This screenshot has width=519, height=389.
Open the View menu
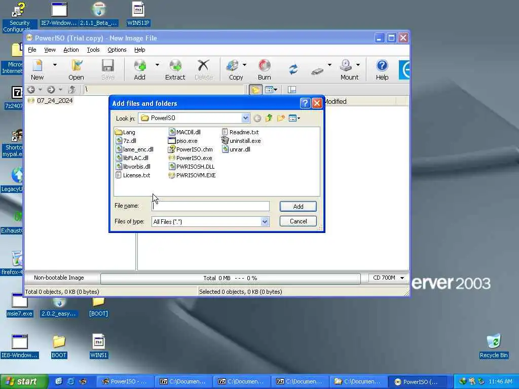pyautogui.click(x=50, y=50)
